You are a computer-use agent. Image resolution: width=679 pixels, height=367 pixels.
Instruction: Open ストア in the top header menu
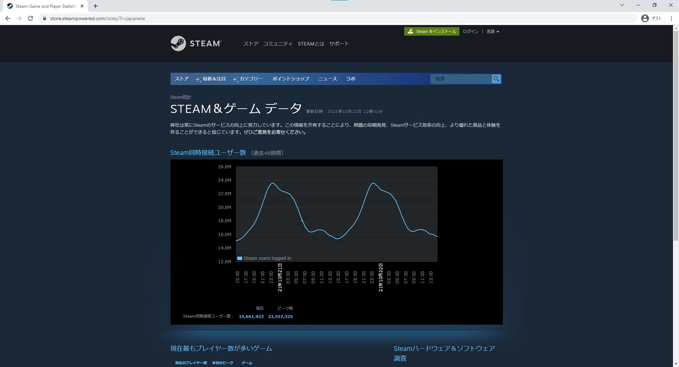coord(251,44)
